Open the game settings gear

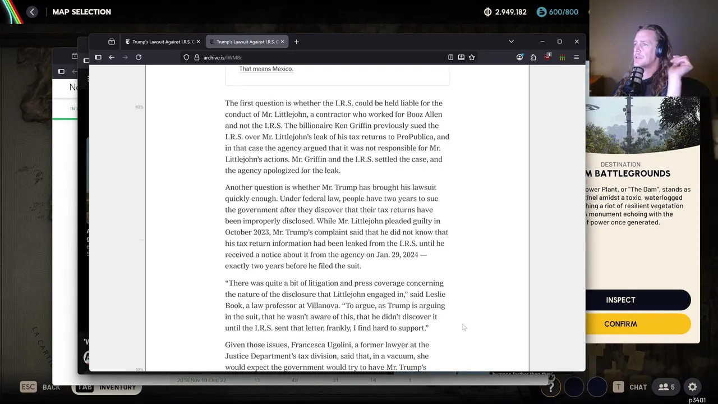point(693,387)
